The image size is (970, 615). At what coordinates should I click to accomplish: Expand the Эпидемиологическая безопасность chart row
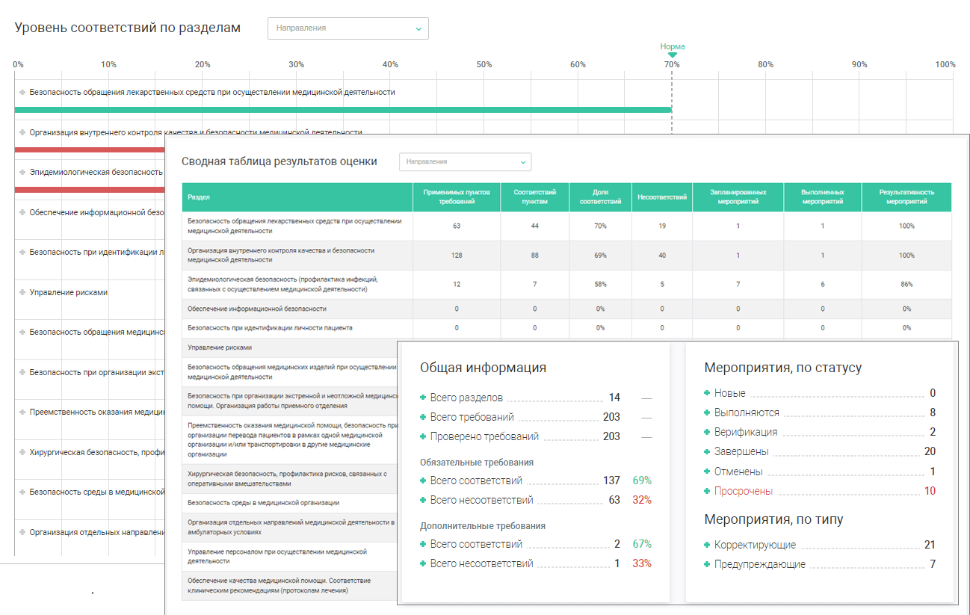pos(22,172)
